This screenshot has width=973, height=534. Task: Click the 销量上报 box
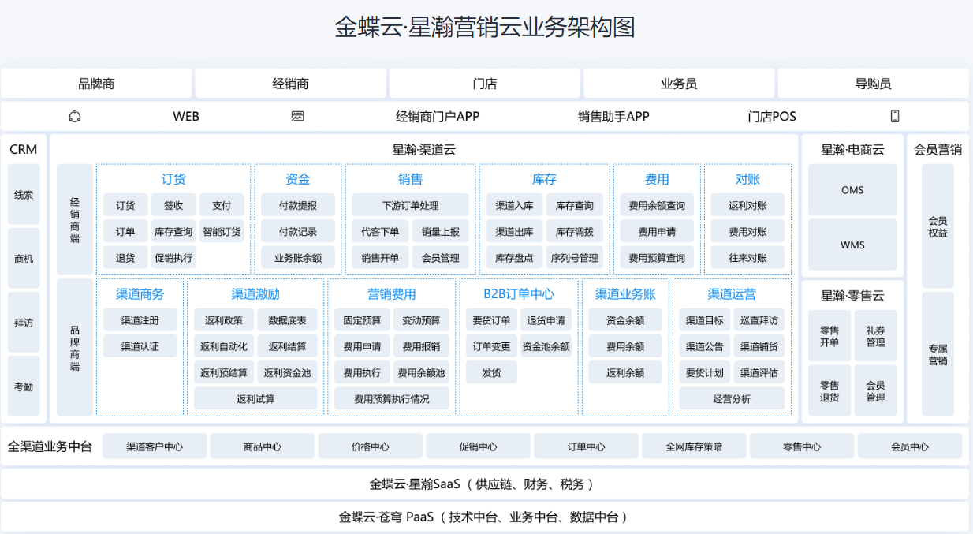441,232
